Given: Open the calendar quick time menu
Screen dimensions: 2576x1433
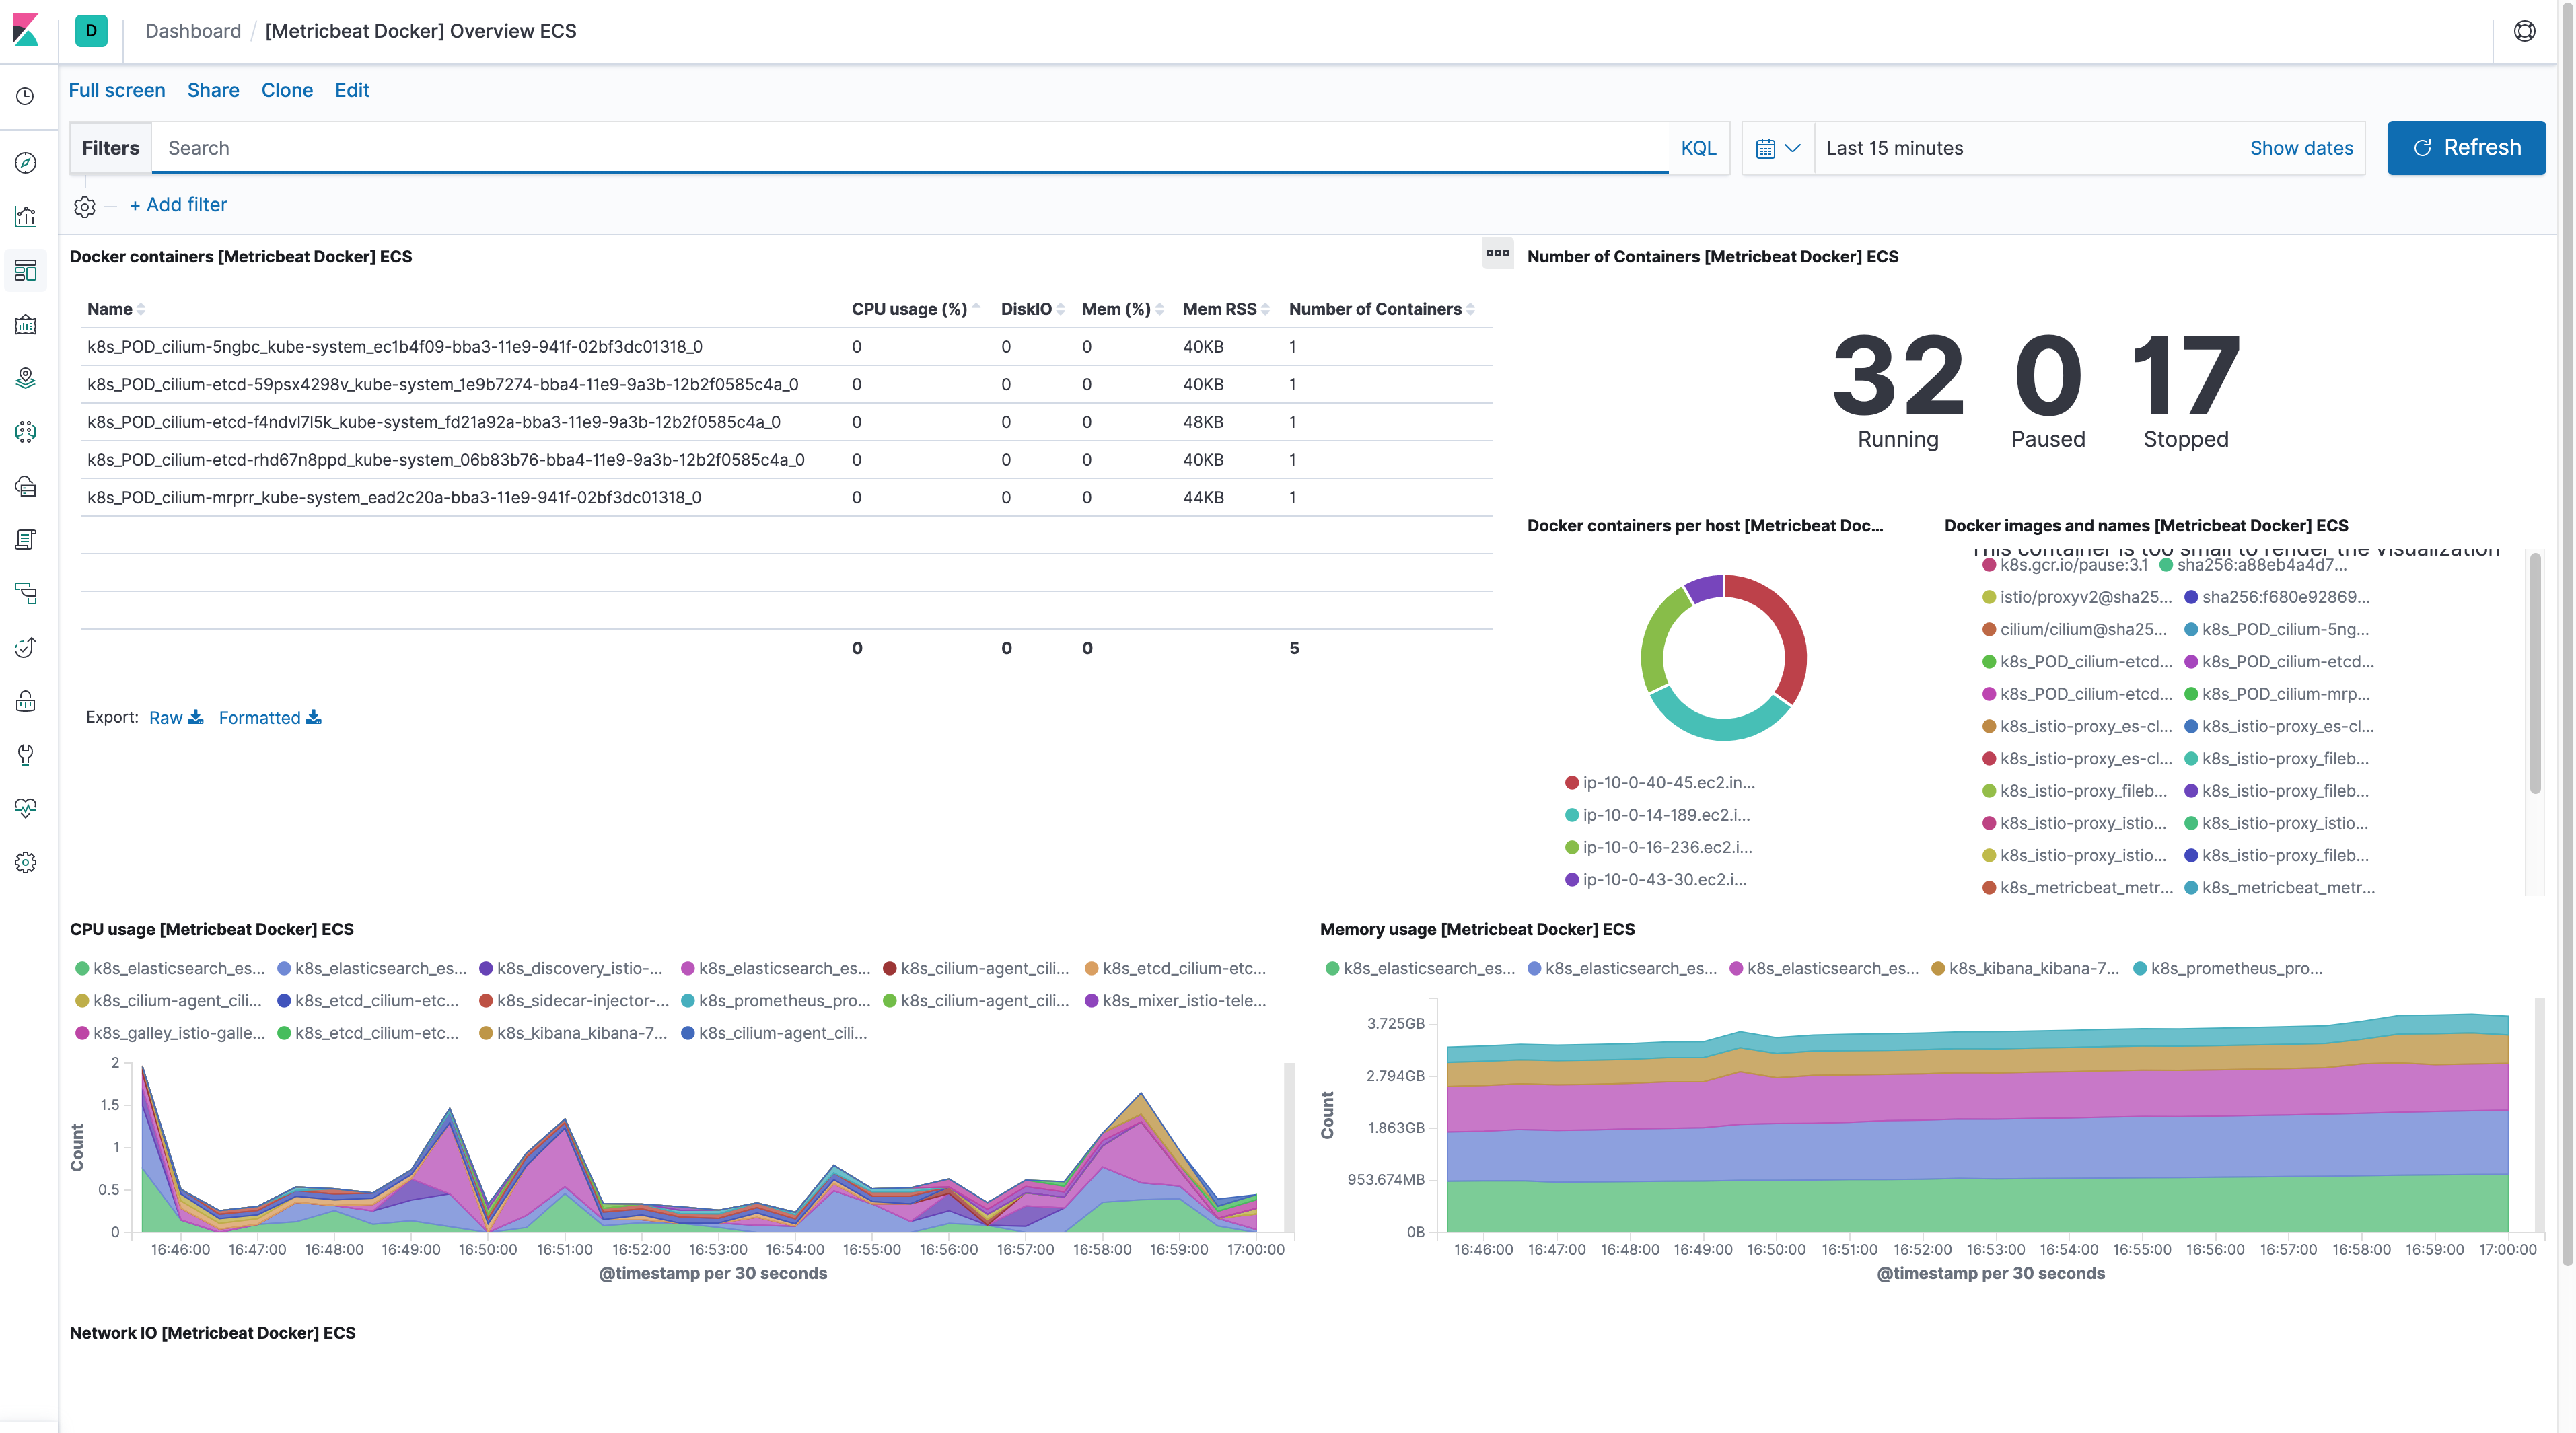Looking at the screenshot, I should (1777, 148).
